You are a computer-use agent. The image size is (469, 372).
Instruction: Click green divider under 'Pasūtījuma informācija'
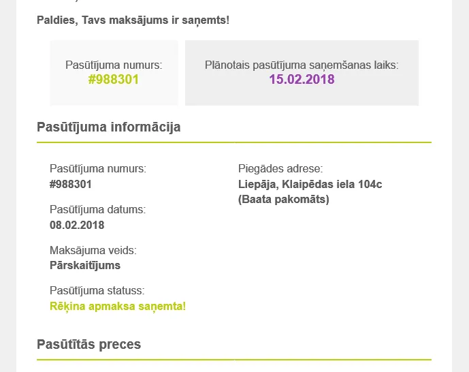point(234,142)
